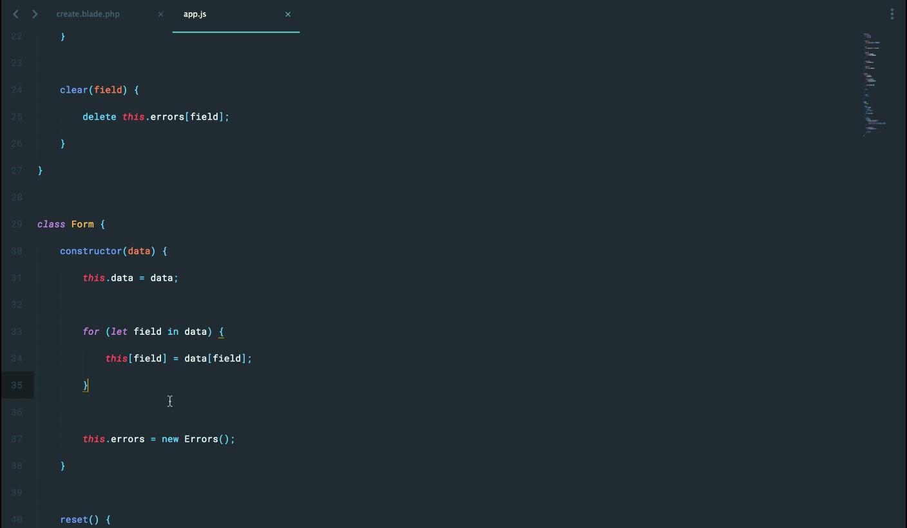Viewport: 907px width, 528px height.
Task: Click the closing brace on line 27
Action: point(40,171)
